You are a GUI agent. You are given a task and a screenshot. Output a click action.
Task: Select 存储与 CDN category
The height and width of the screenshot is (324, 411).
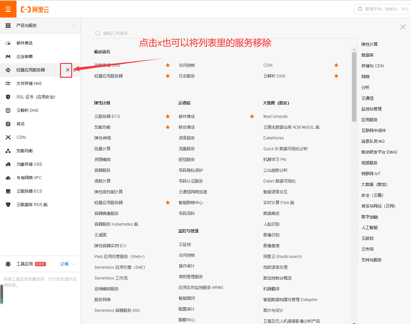pos(373,66)
